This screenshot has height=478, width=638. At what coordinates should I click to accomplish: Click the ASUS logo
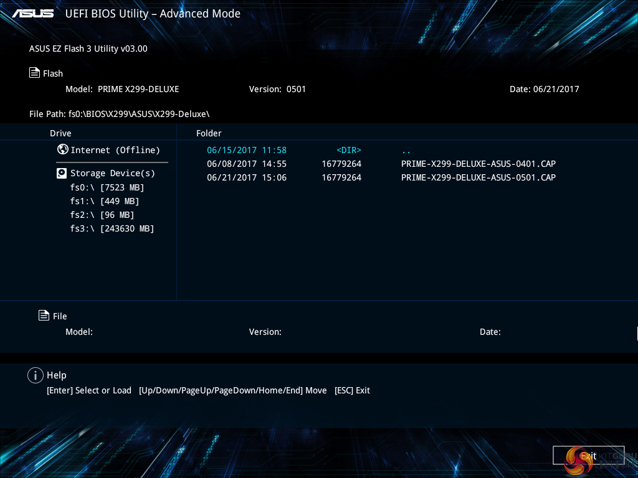tap(33, 13)
